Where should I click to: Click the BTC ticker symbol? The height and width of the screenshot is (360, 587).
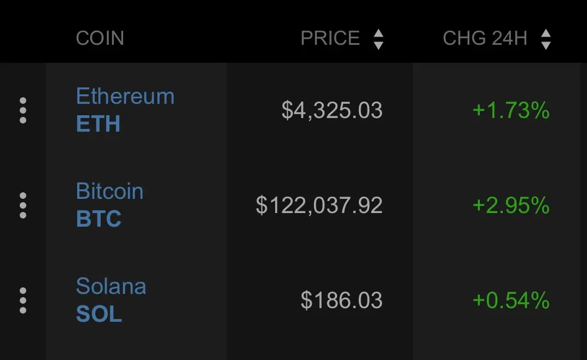point(99,219)
